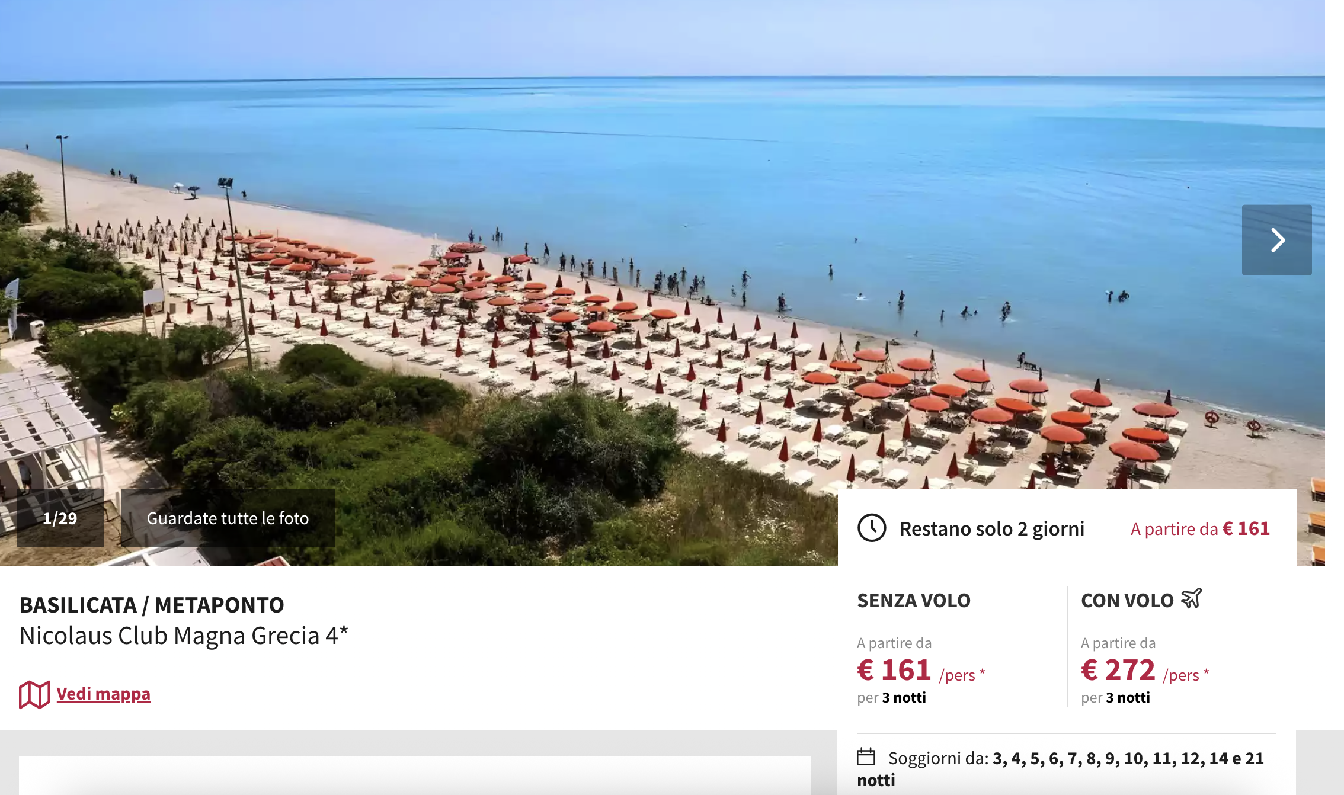Click the € 272 per person price
Viewport: 1344px width, 795px height.
click(x=1145, y=671)
